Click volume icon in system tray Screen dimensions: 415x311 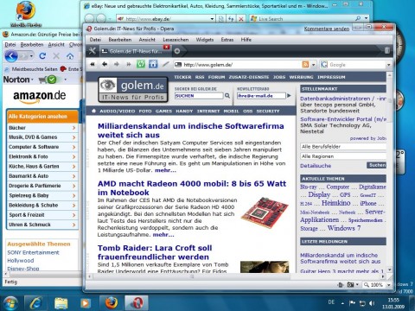(x=372, y=303)
